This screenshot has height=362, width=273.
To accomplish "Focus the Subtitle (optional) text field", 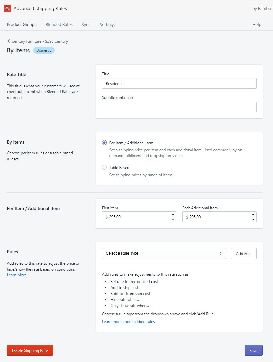I will point(179,107).
